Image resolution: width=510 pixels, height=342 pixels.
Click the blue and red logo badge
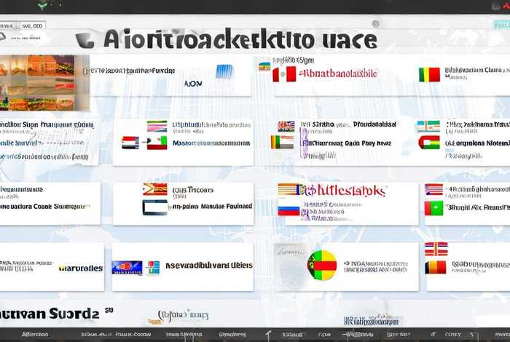127,267
